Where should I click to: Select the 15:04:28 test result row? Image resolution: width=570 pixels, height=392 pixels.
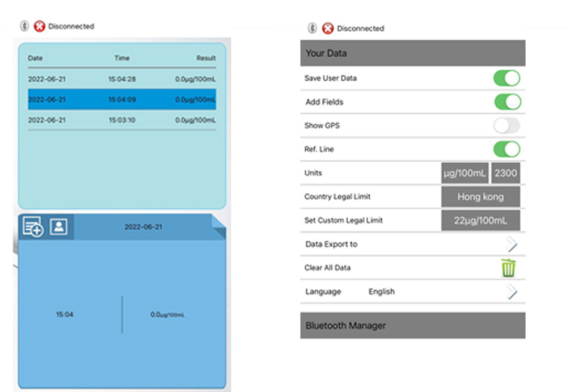[121, 79]
